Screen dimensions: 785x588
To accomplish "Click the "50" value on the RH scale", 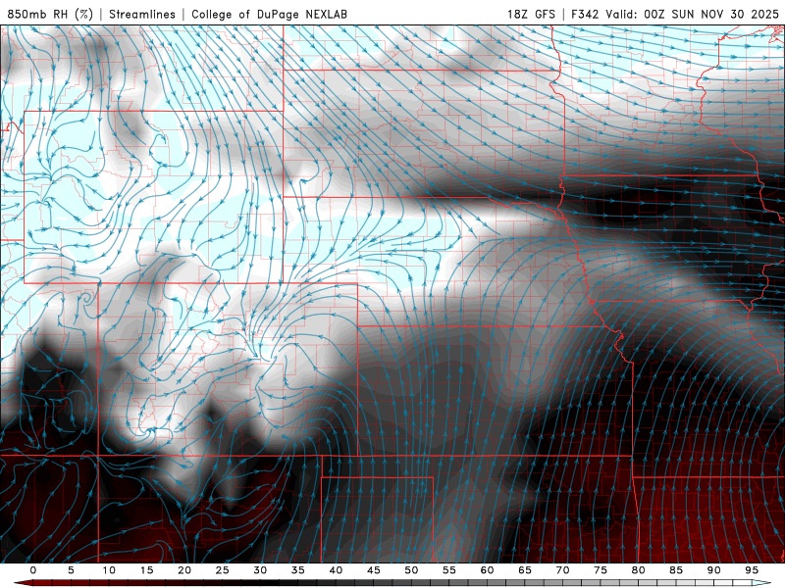I will pos(411,570).
